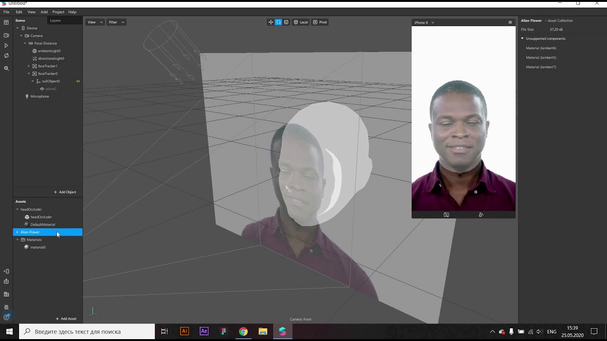Open the bug report icon in sidebar
This screenshot has width=607, height=341.
point(6,307)
